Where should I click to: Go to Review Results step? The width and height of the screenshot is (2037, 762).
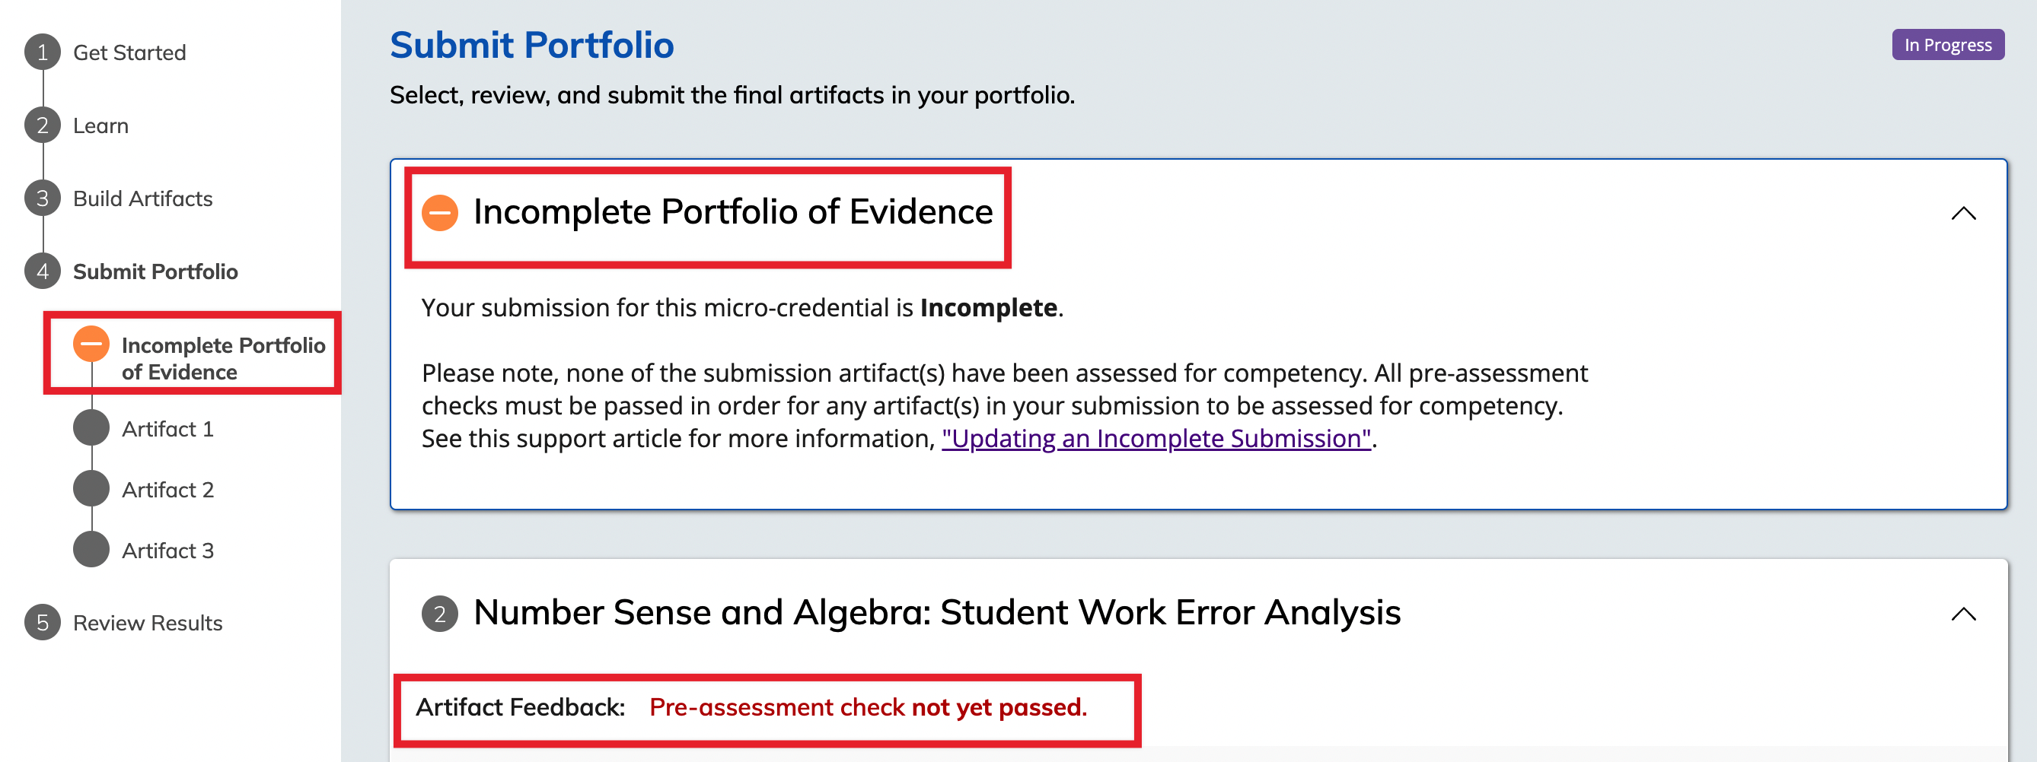tap(148, 623)
